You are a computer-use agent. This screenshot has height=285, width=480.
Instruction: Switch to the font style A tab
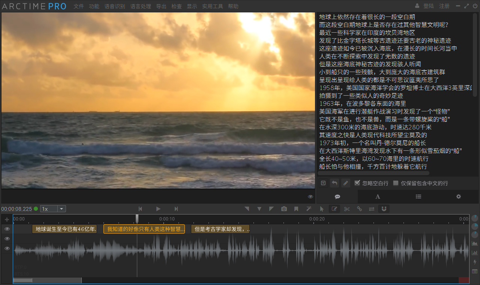click(x=378, y=196)
